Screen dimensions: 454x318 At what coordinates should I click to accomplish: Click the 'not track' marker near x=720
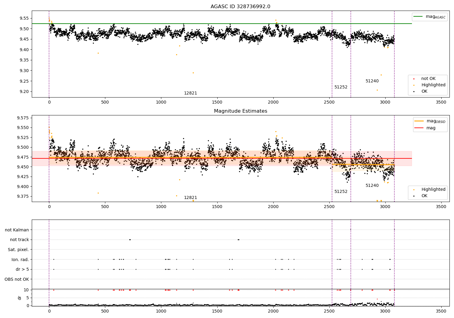(130, 240)
